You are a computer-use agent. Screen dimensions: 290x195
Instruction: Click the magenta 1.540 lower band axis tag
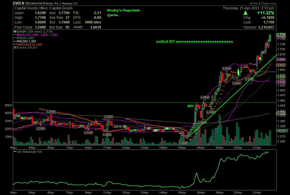pyautogui.click(x=281, y=82)
